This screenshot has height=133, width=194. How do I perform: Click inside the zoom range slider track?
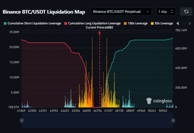(97, 120)
